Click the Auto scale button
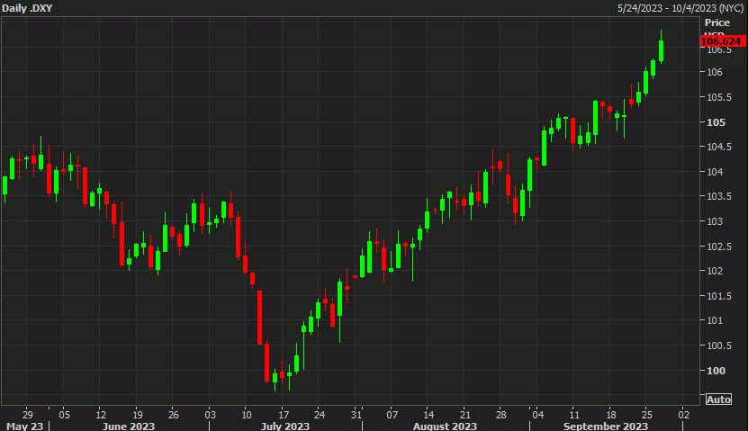Viewport: 748px width, 431px height. click(x=718, y=400)
